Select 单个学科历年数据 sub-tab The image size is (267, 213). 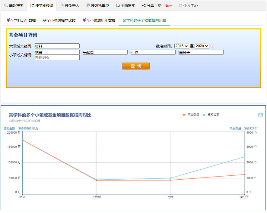point(21,20)
